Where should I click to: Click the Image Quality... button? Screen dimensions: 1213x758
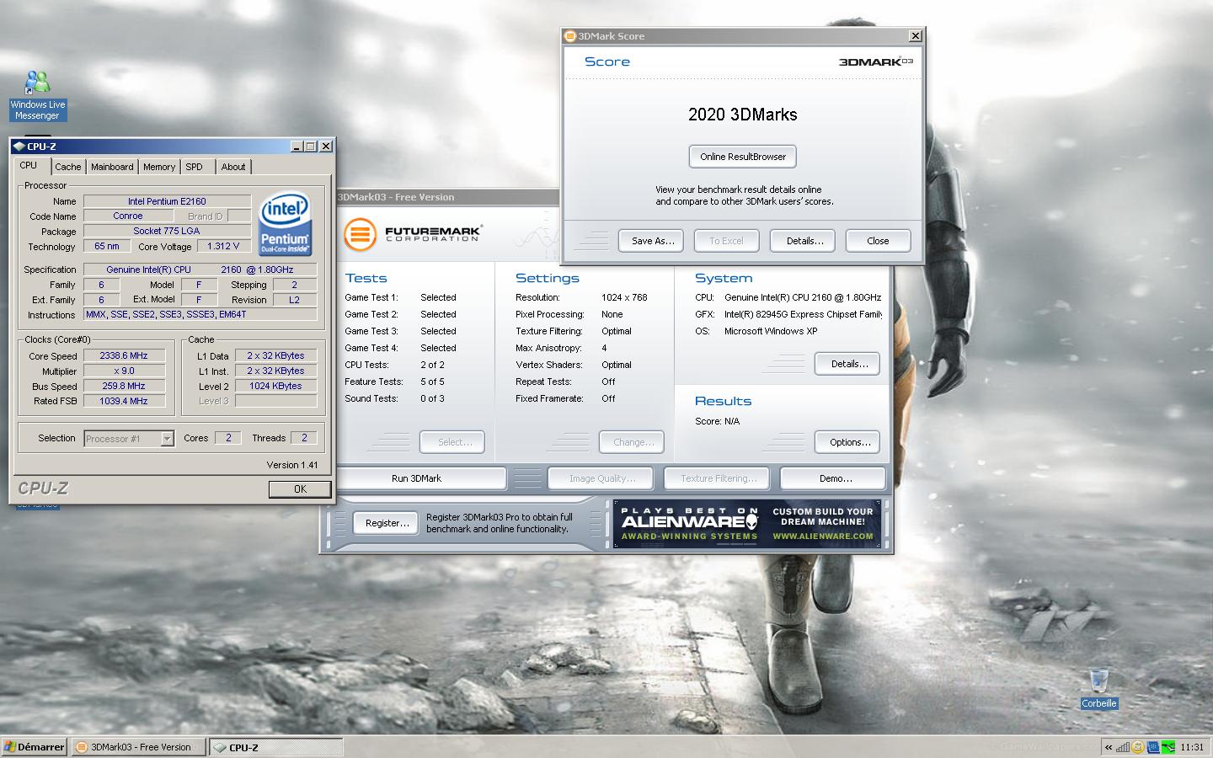click(602, 478)
